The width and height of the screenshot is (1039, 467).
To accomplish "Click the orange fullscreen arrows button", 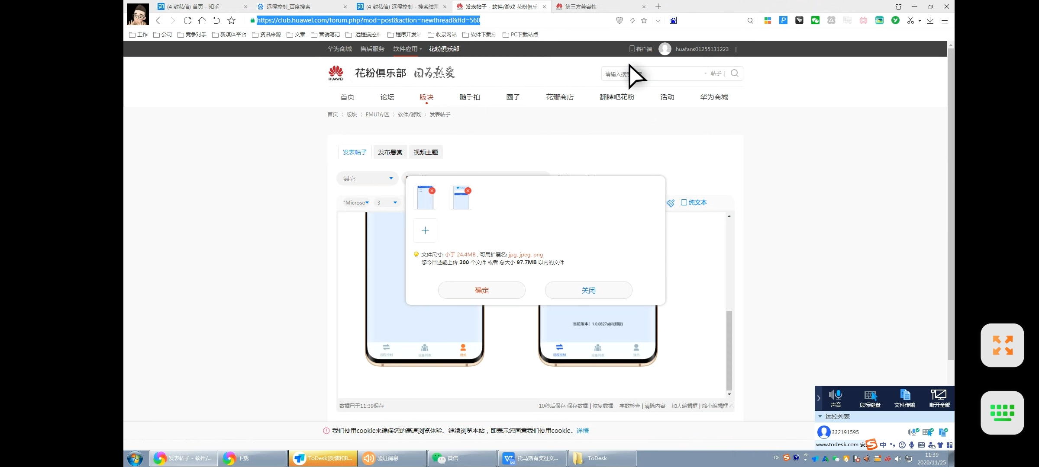I will 1002,345.
